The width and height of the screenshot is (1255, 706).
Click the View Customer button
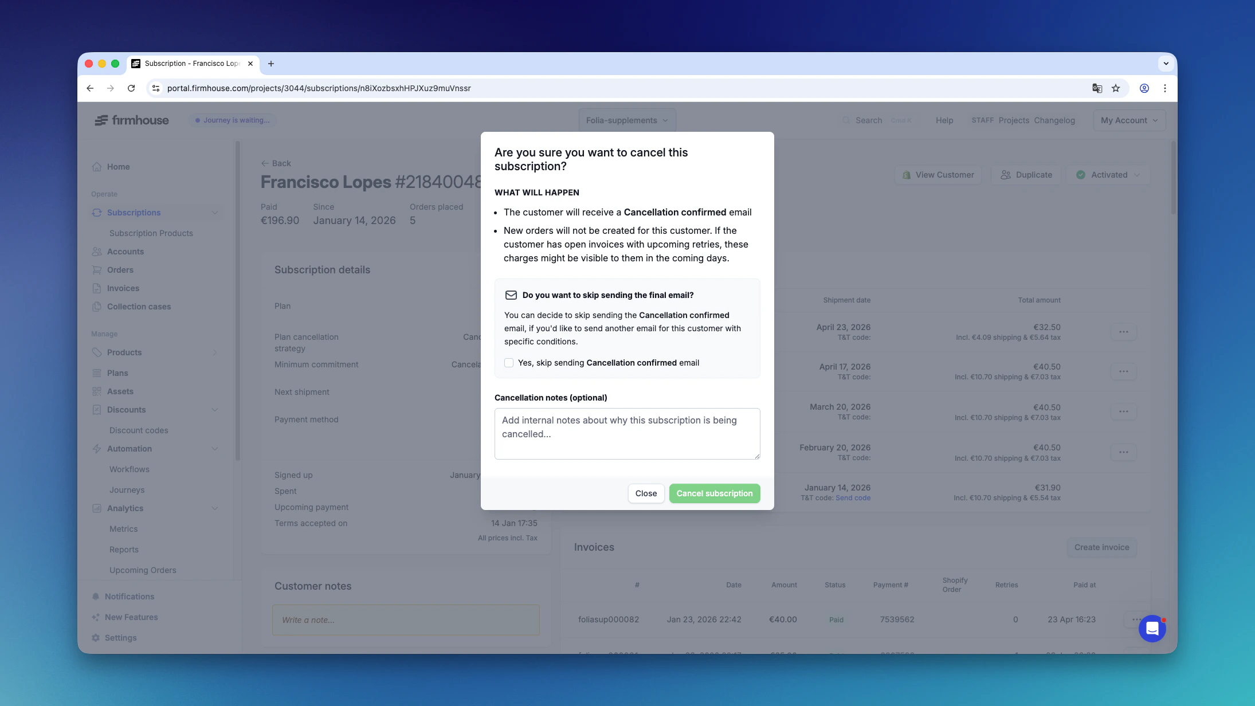(938, 175)
